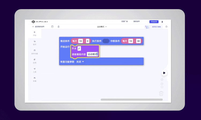Go back via 返回我的创作

[x=38, y=27]
